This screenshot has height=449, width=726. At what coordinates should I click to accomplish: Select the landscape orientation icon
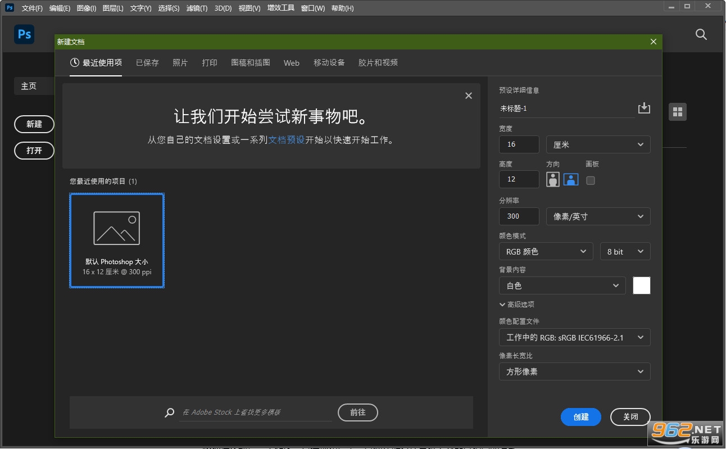(x=571, y=179)
